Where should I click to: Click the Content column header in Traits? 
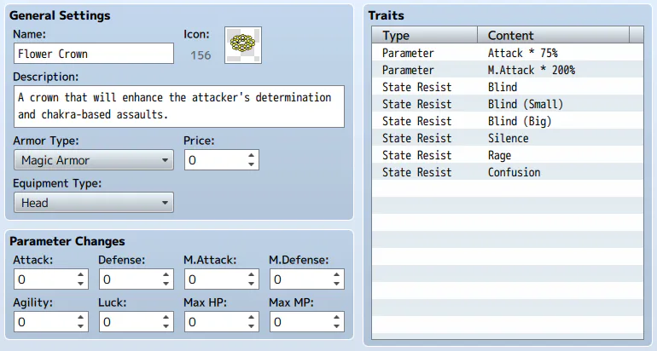pos(553,35)
